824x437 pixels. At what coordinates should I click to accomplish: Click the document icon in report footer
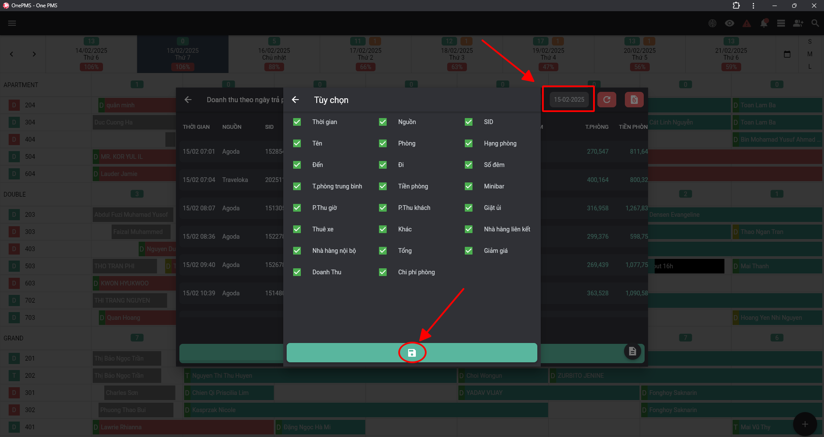click(x=632, y=351)
